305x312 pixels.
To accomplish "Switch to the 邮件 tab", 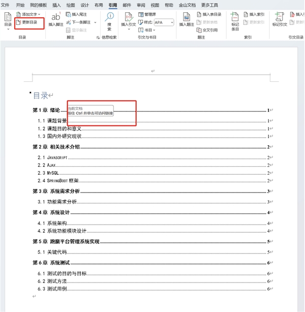I will [127, 5].
